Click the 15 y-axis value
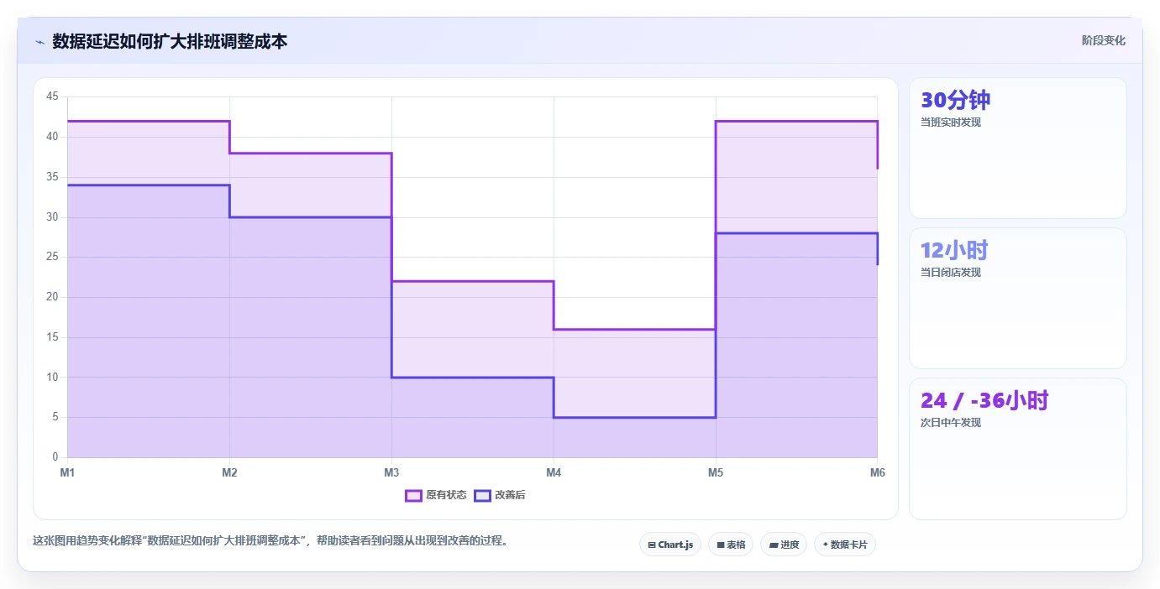 pos(52,337)
